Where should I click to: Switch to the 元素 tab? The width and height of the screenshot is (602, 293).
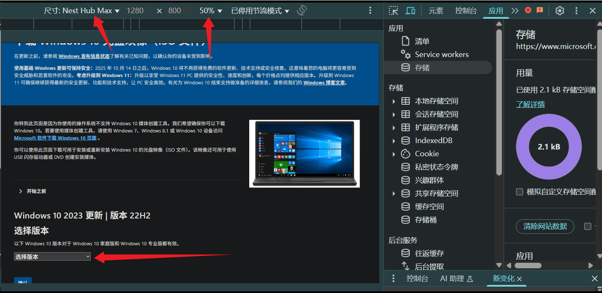pos(436,11)
